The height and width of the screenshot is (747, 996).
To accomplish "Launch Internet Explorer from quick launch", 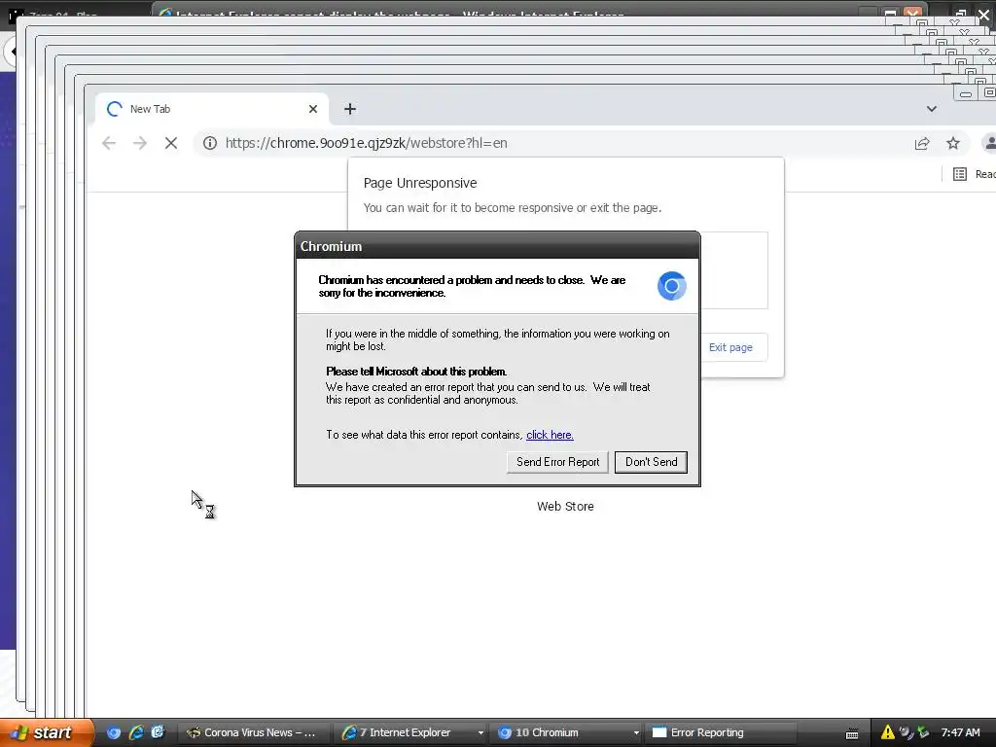I will click(136, 732).
